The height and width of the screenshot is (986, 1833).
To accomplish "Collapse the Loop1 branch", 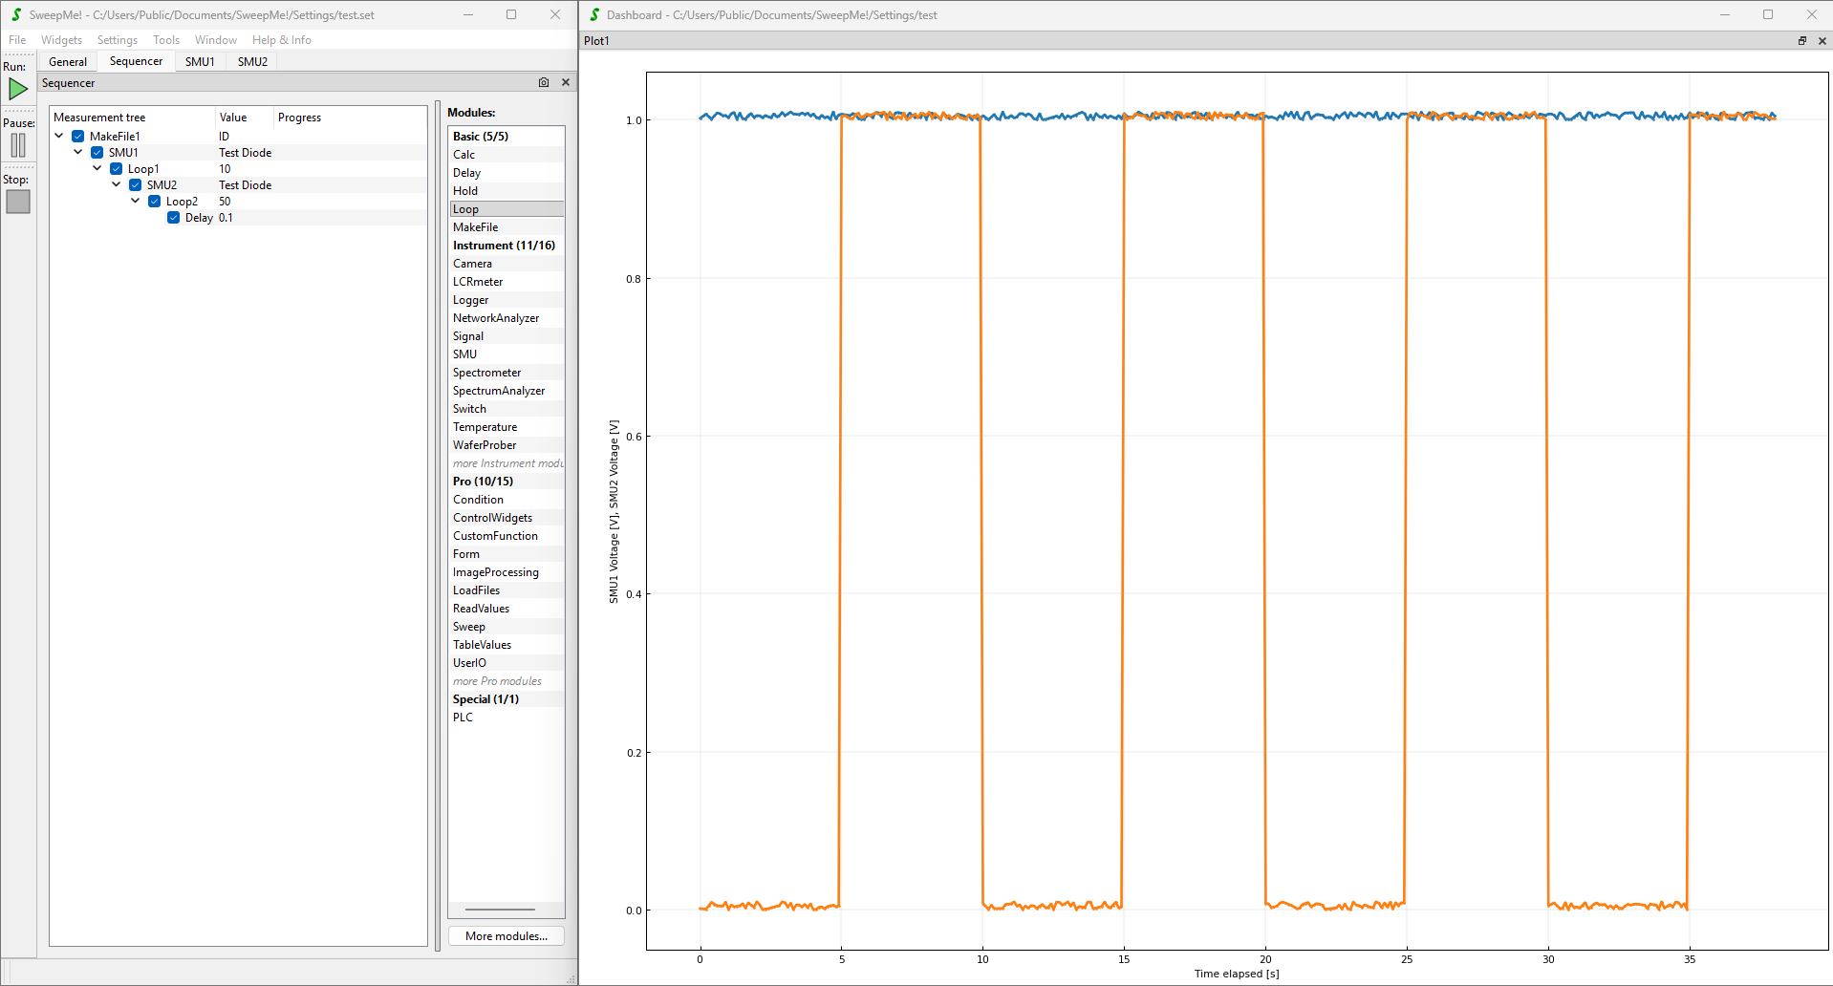I will tap(97, 169).
